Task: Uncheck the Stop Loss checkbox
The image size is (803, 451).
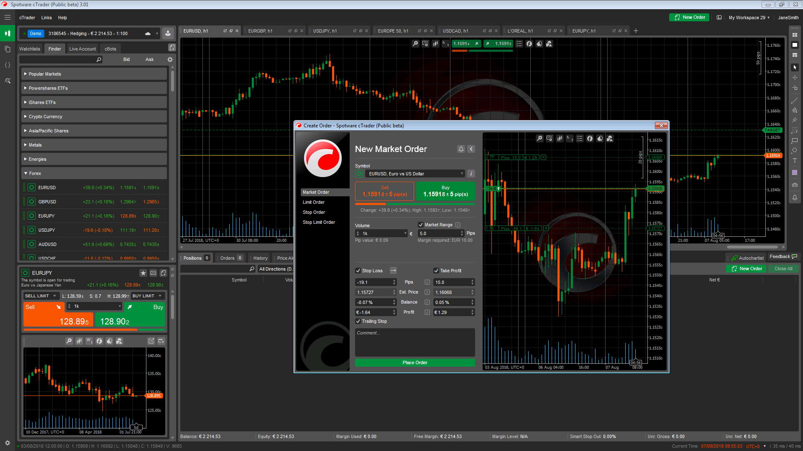Action: tap(358, 271)
